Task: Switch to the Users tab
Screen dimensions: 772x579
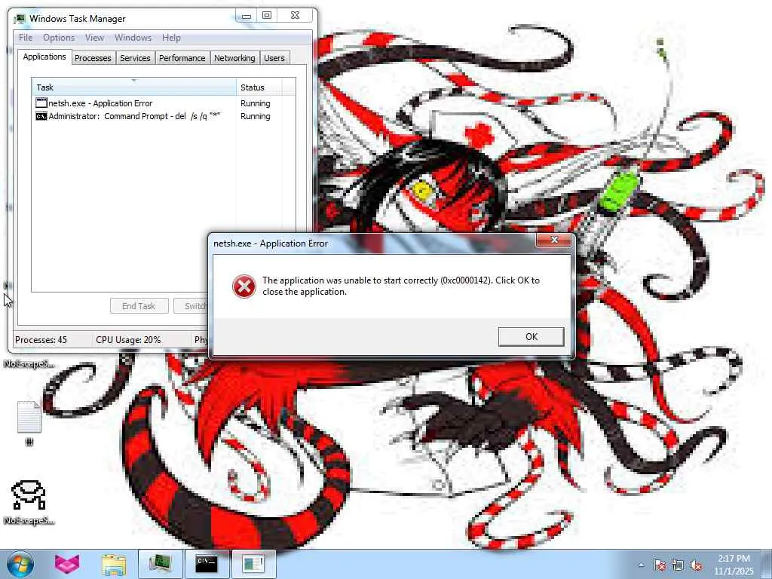Action: pyautogui.click(x=274, y=58)
